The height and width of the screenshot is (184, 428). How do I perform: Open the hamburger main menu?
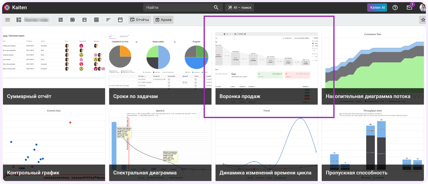(8, 20)
